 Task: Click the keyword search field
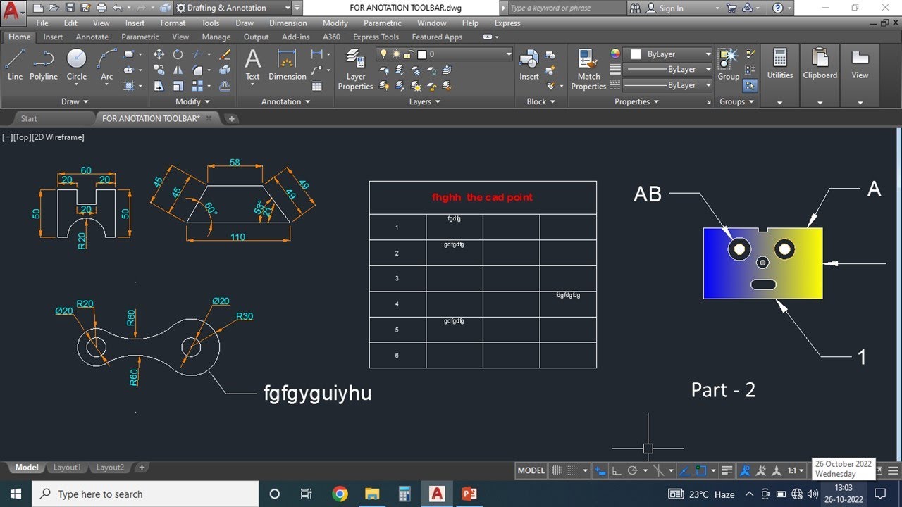click(x=566, y=8)
